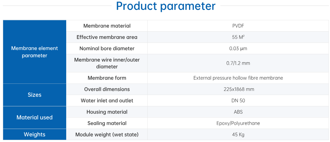Click the Sizes category cell
This screenshot has height=142, width=330.
pyautogui.click(x=35, y=95)
